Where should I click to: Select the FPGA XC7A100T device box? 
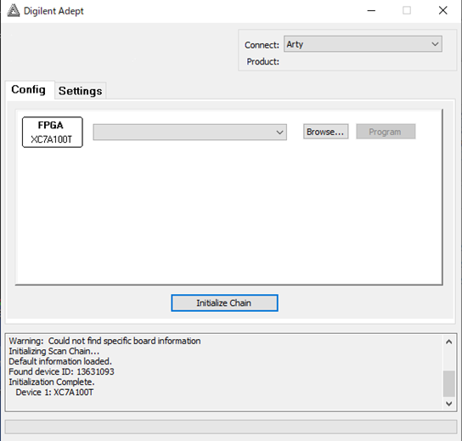pos(53,132)
